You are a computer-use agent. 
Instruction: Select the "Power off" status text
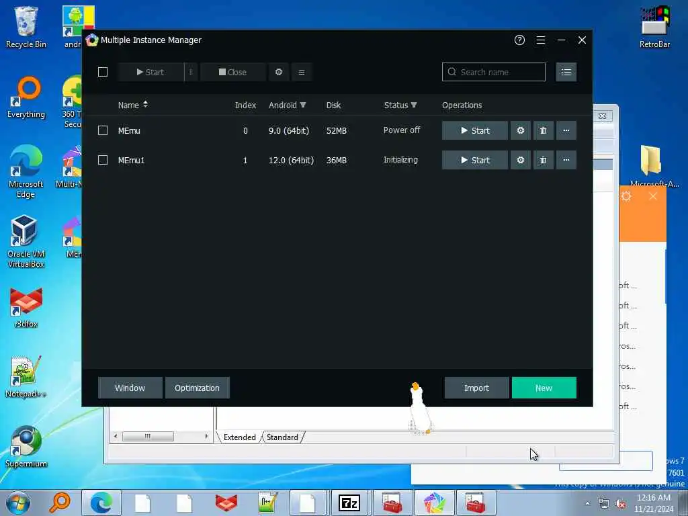[402, 130]
